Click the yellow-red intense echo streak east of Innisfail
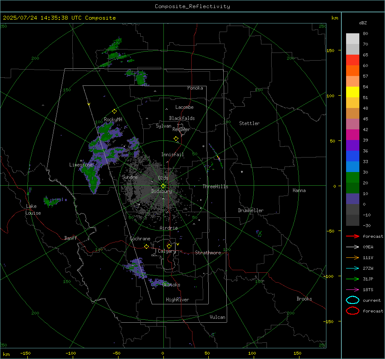 click(x=218, y=158)
